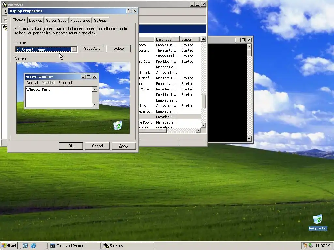
Task: Click the Apply button
Action: (x=124, y=146)
